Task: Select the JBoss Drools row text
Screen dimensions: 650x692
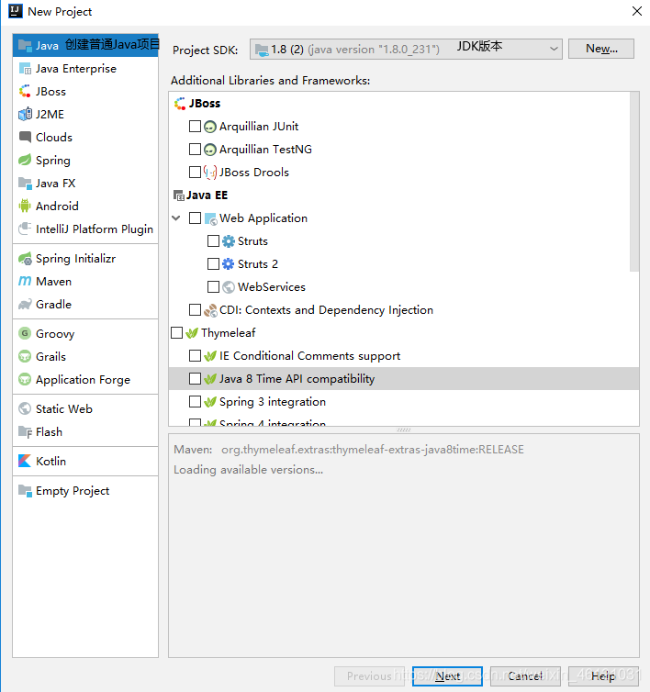Action: [254, 173]
